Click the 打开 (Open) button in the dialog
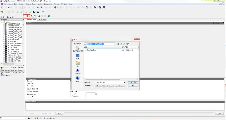The image size is (226, 120). pos(133,83)
